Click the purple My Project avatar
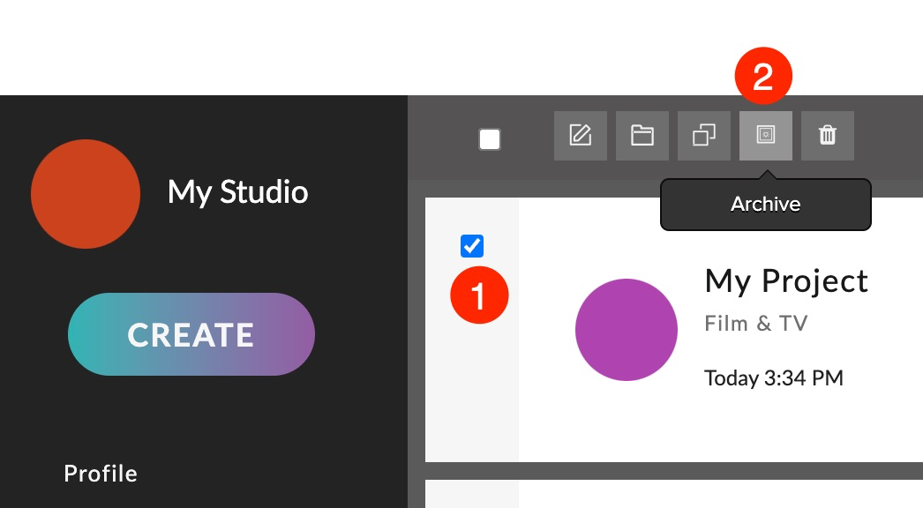Screen dimensions: 923x508 [627, 330]
